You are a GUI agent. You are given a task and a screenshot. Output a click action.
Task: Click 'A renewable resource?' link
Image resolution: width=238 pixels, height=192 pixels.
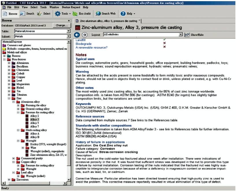pos(92,47)
